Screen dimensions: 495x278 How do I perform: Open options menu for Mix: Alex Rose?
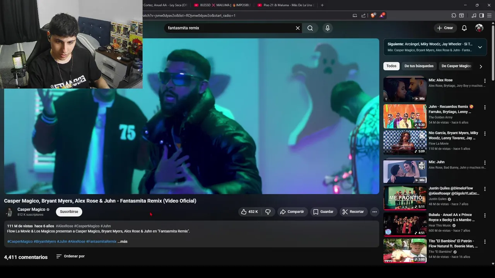485,81
